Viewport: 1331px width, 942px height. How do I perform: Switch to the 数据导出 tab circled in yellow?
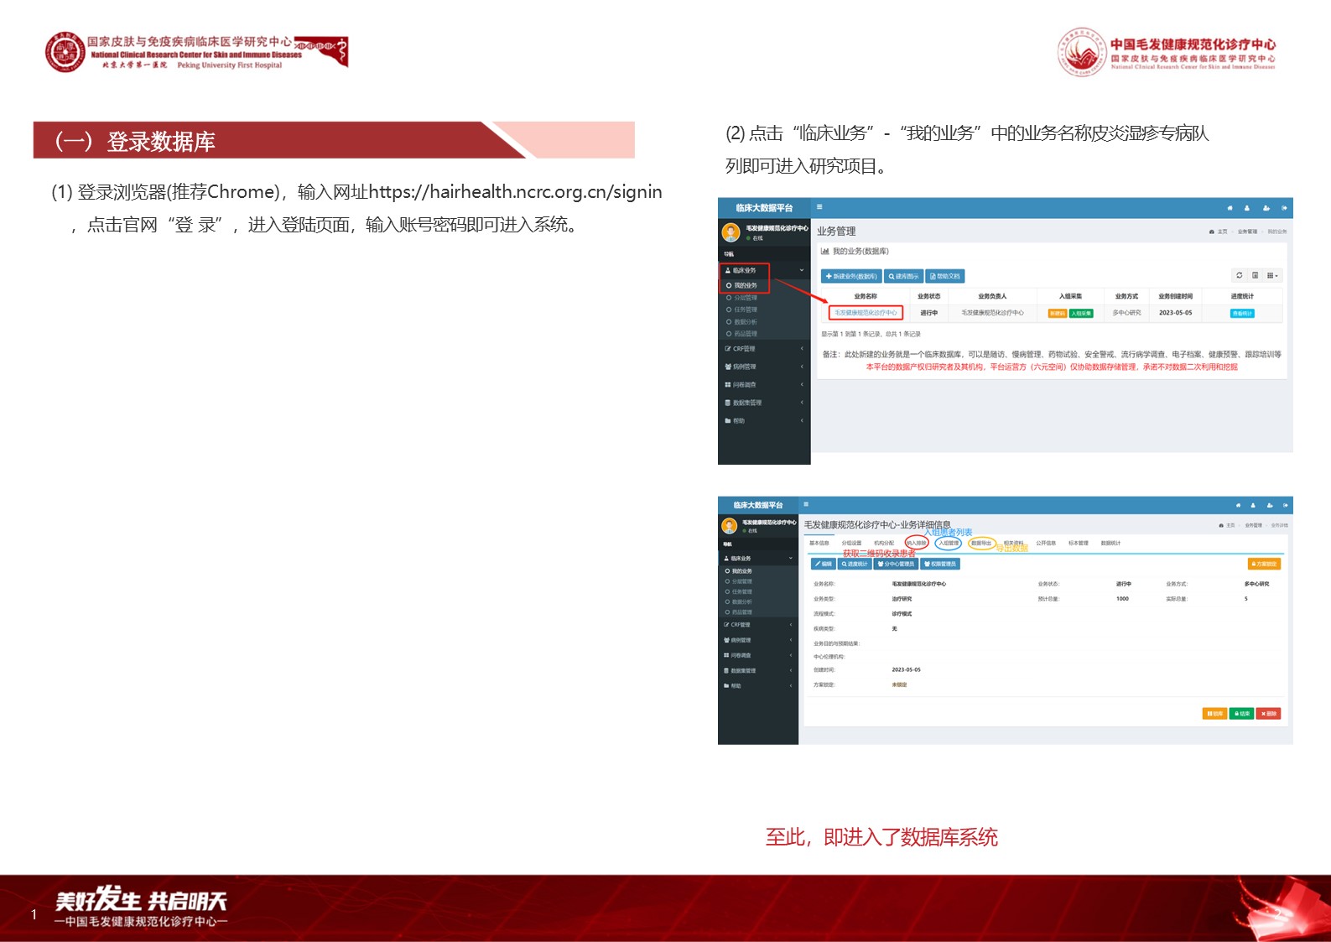pyautogui.click(x=981, y=543)
